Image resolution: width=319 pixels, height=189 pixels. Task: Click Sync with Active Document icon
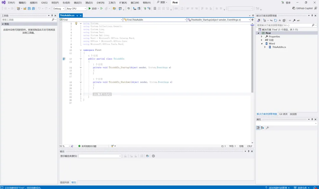click(x=271, y=21)
